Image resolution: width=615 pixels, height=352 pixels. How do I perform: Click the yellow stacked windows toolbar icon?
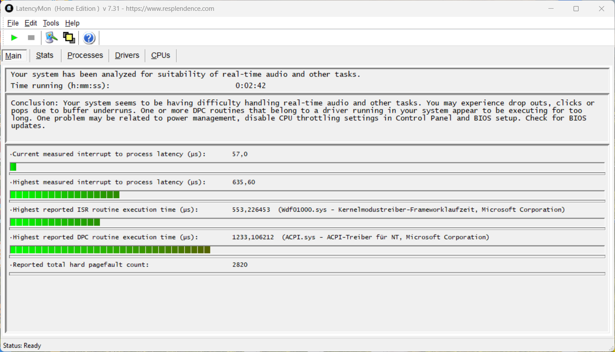(69, 38)
